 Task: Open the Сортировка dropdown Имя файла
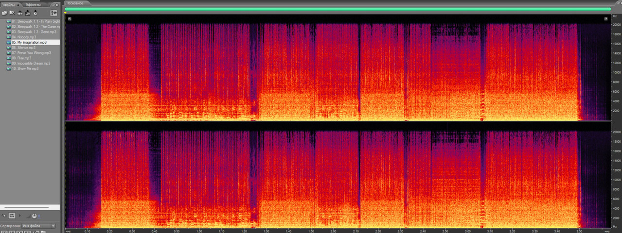(x=38, y=226)
